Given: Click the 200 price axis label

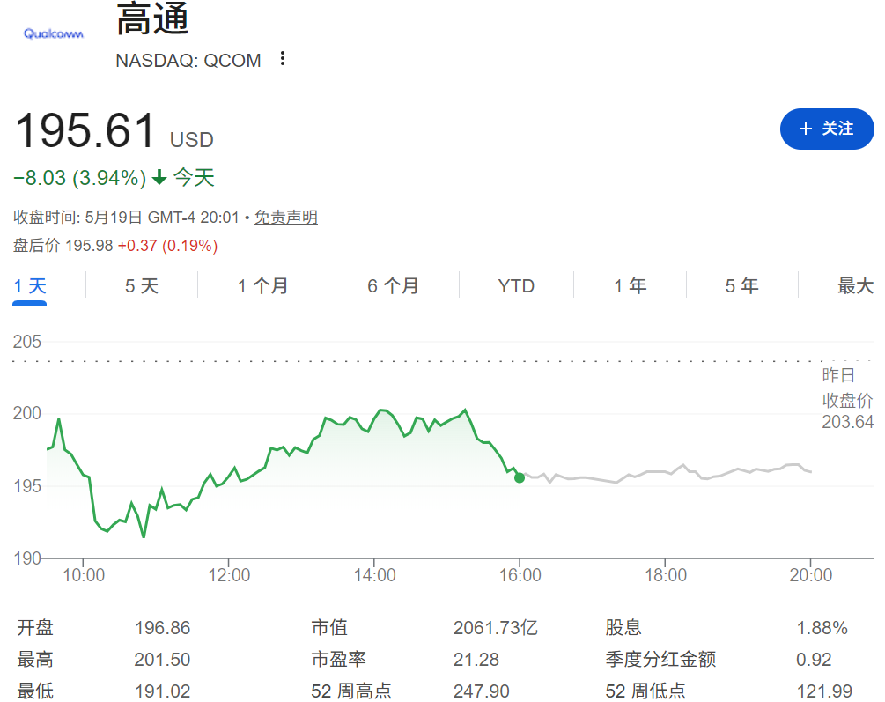Looking at the screenshot, I should click(x=27, y=413).
